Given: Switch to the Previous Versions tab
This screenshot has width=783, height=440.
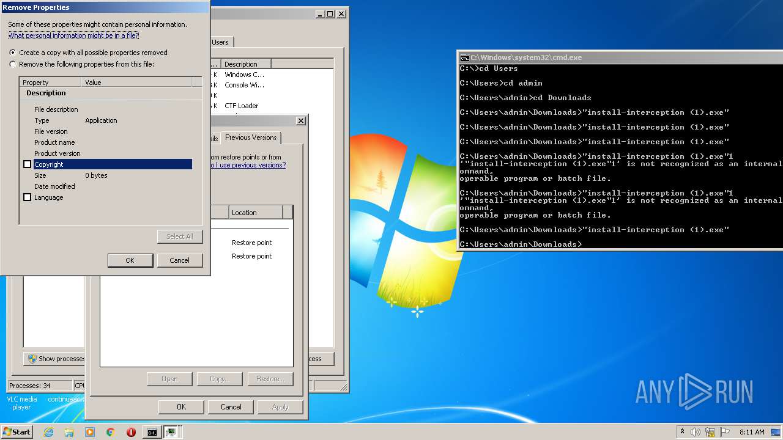Looking at the screenshot, I should (x=251, y=137).
